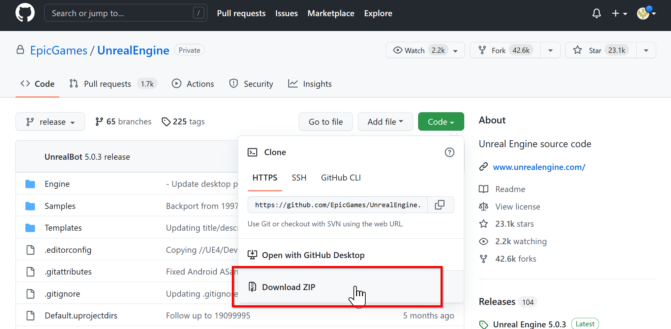Image resolution: width=671 pixels, height=329 pixels.
Task: Click the .gitignore file icon
Action: click(30, 294)
